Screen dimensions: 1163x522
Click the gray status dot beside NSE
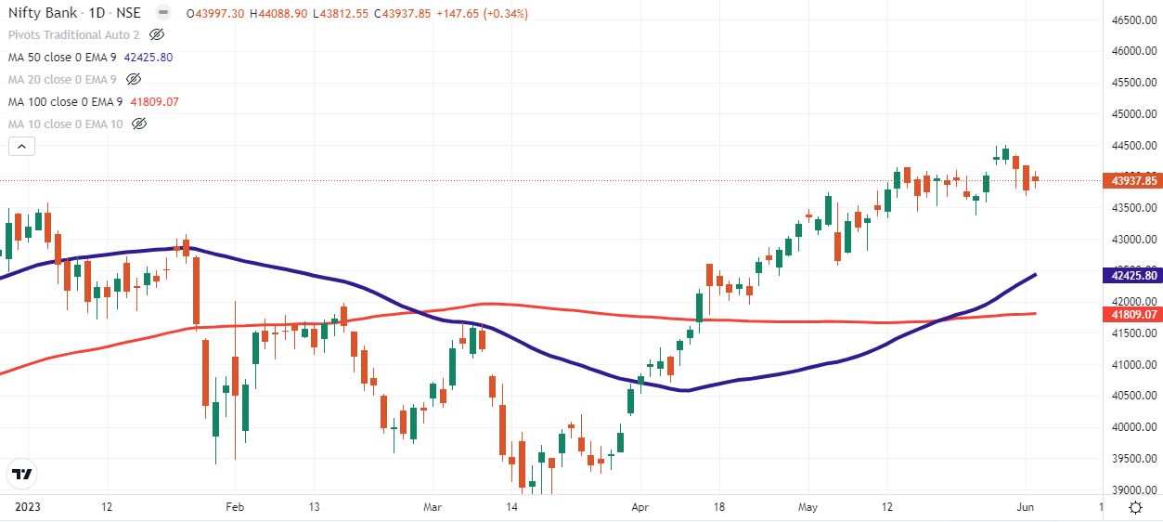coord(163,14)
